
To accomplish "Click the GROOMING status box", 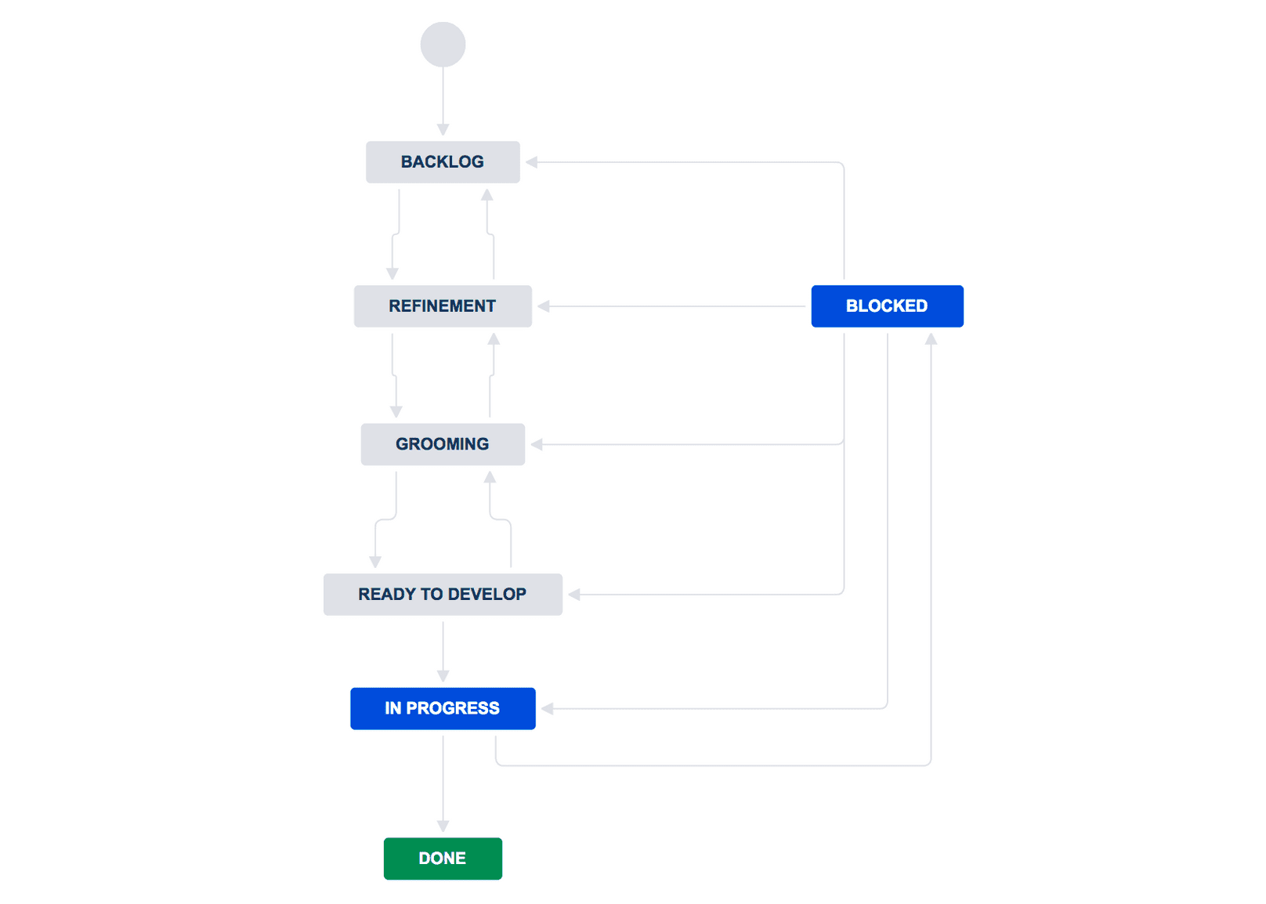I will 443,444.
